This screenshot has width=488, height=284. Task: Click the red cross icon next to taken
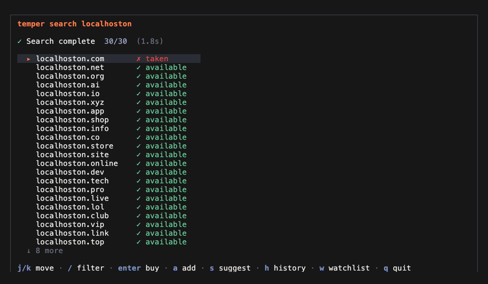[139, 59]
